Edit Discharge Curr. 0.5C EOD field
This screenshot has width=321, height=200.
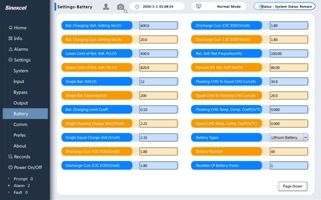289,26
